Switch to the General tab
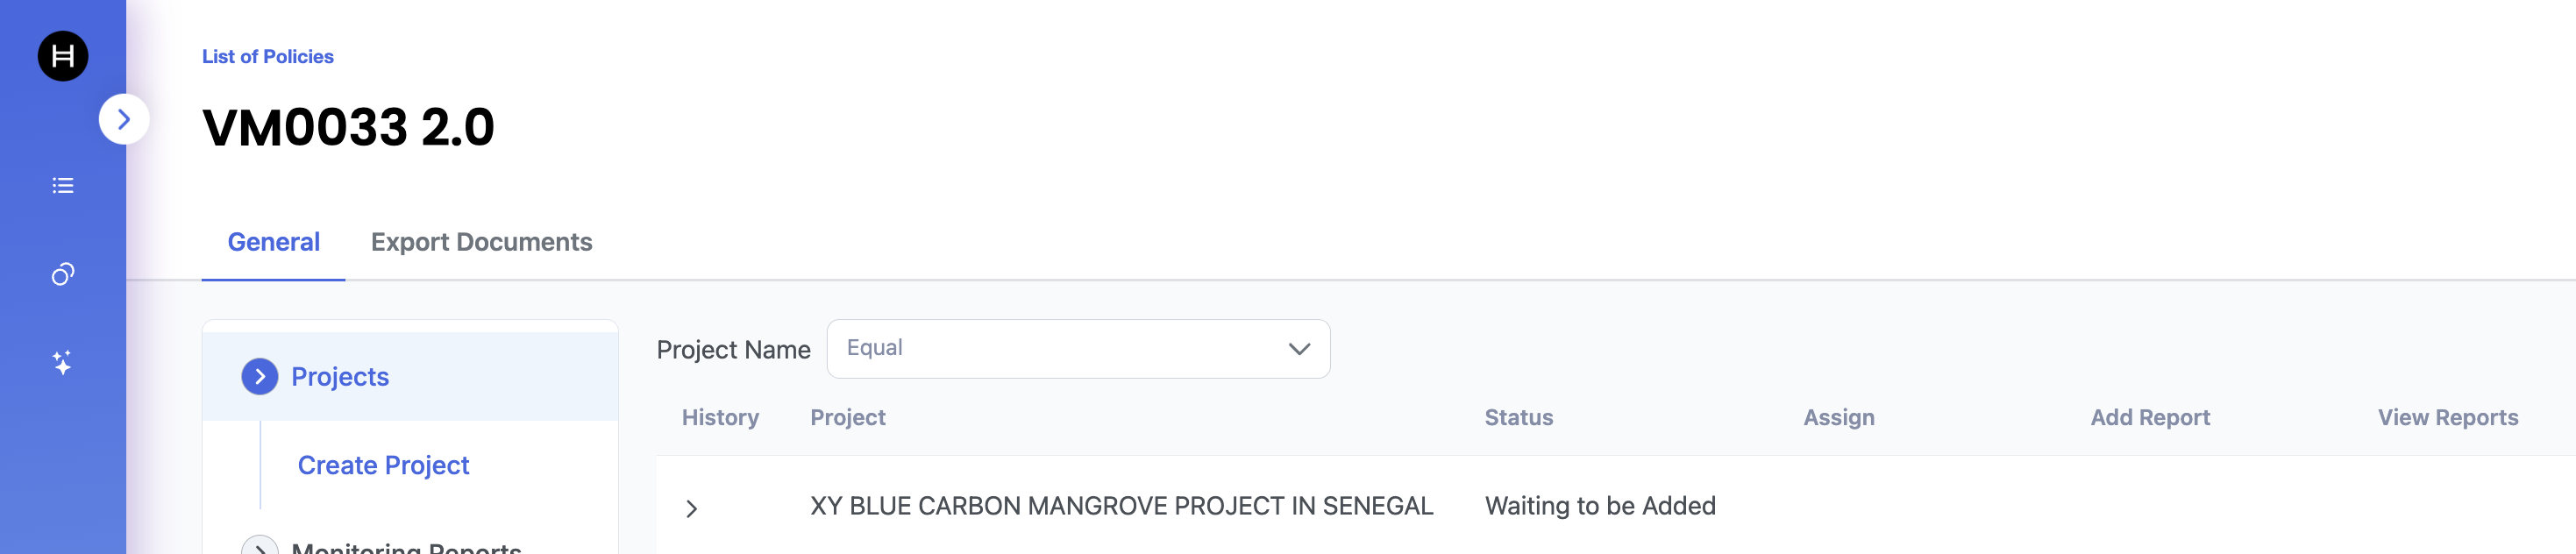The image size is (2576, 554). pyautogui.click(x=273, y=242)
